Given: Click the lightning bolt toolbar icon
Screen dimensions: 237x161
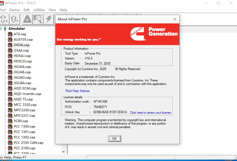Looking at the screenshot, I should (49, 19).
